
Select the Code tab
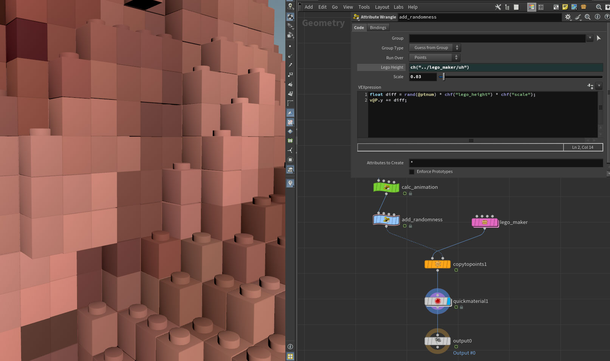359,28
